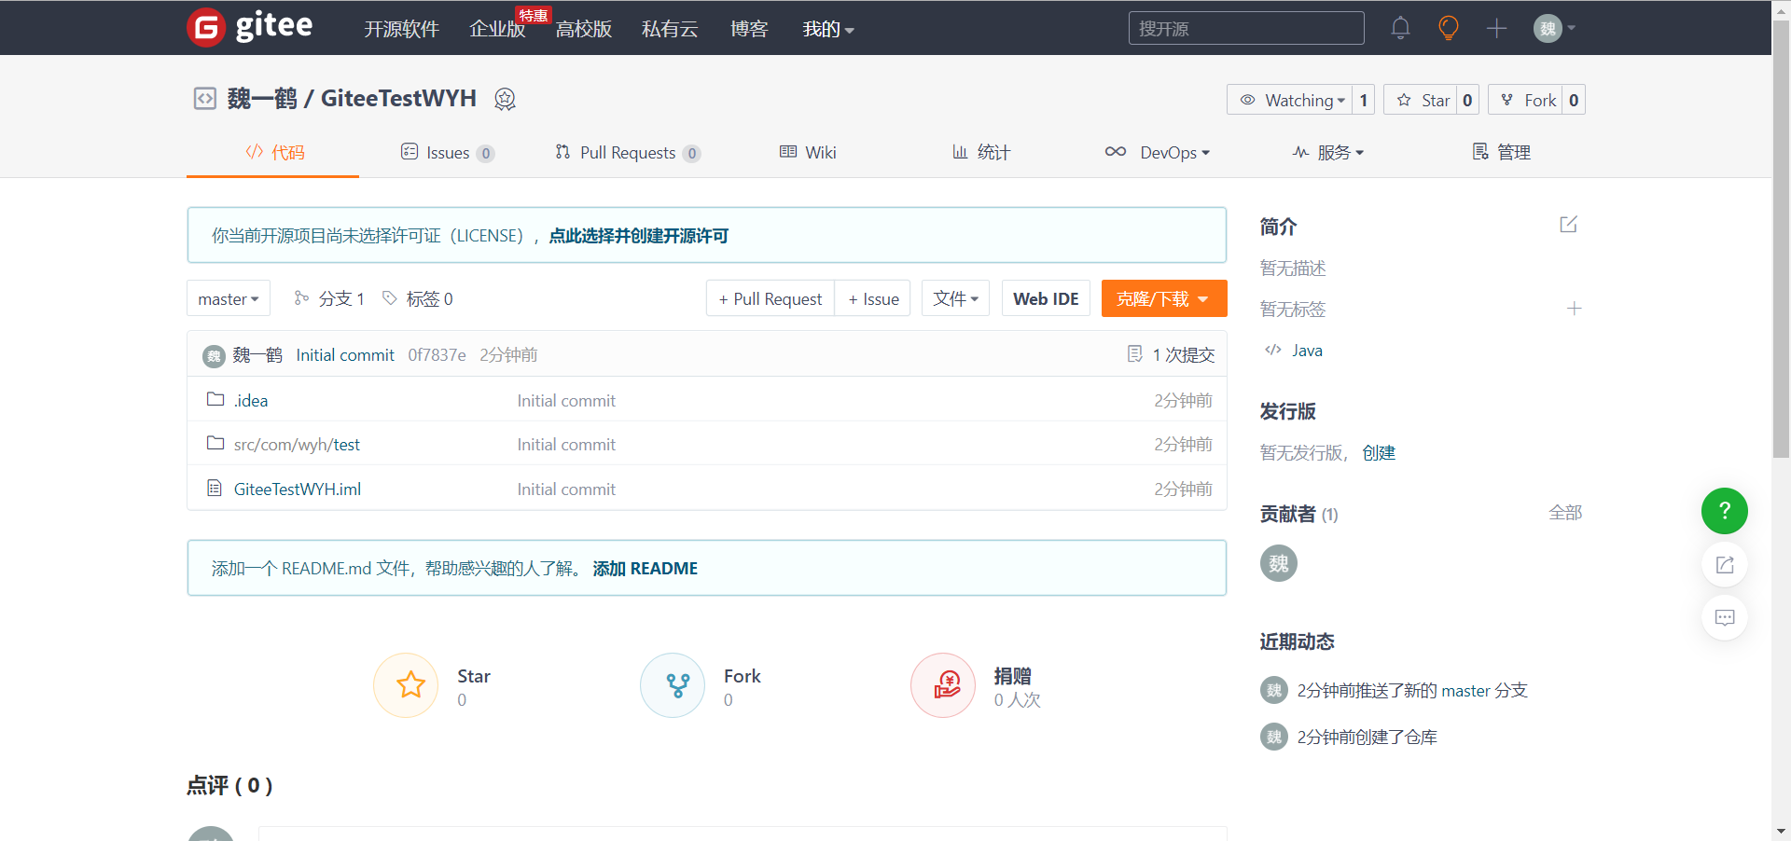Click the avatar beside 推送了新的 master 分支 activity

coord(1273,690)
